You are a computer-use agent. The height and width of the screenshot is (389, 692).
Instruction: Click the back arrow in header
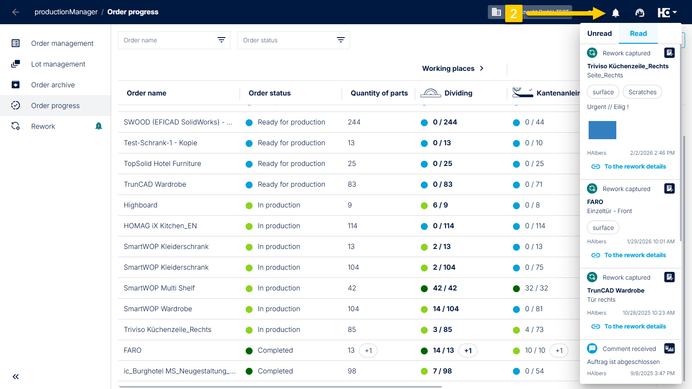point(16,12)
